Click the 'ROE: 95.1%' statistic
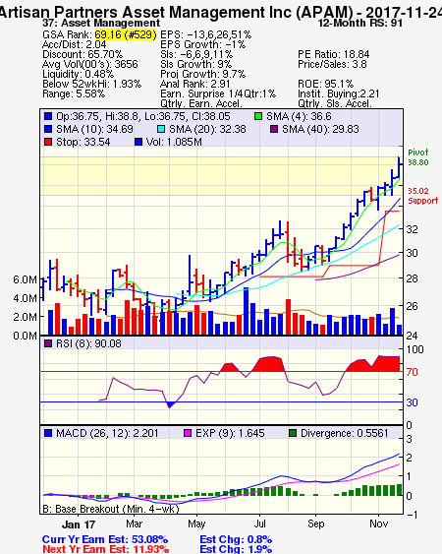442x554 pixels. (x=325, y=84)
